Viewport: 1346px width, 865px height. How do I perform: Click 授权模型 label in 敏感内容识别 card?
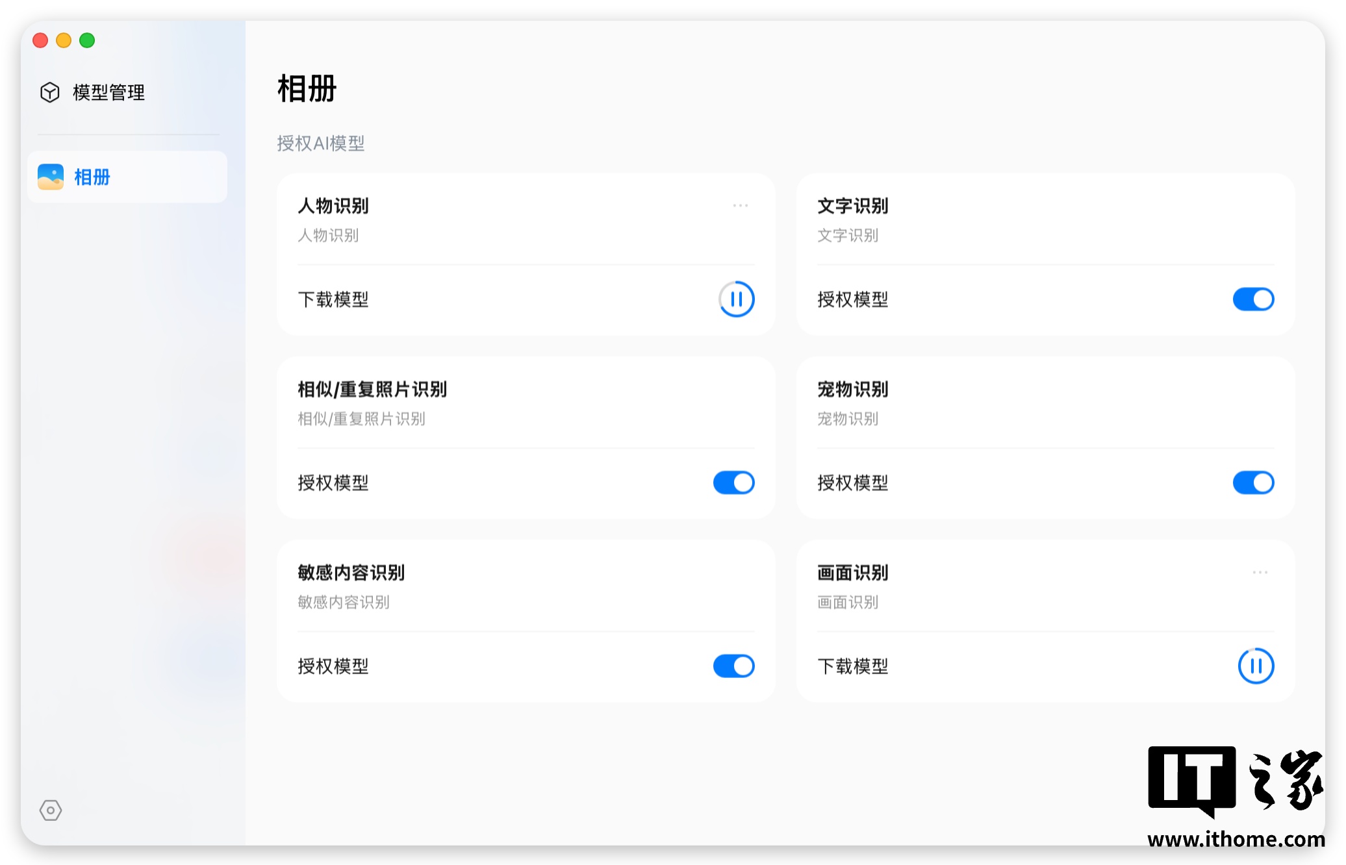[333, 666]
